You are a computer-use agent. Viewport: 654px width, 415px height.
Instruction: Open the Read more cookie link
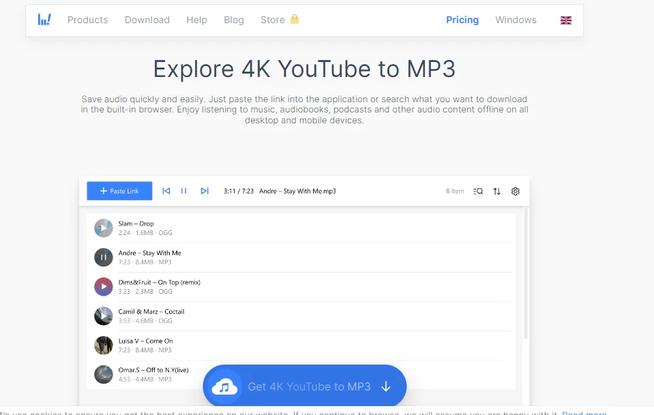(584, 413)
